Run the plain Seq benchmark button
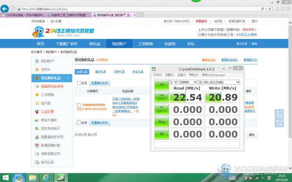 click(x=162, y=121)
